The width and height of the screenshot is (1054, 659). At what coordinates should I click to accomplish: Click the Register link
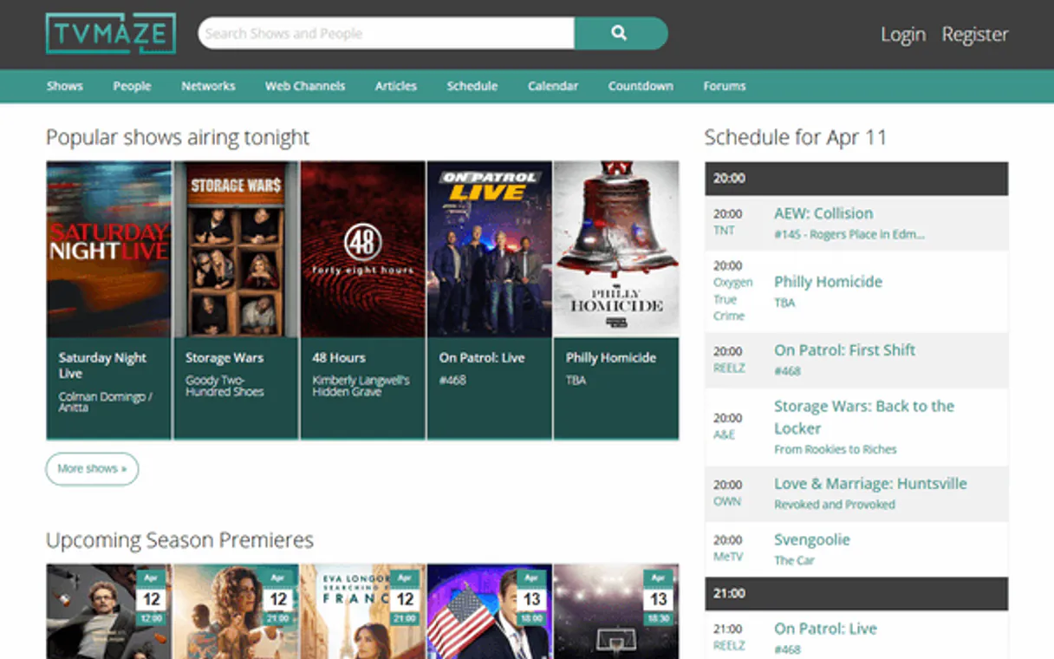pyautogui.click(x=974, y=35)
